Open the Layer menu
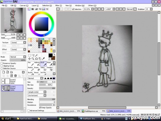Screen dimensions: 161x121 [35, 6]
